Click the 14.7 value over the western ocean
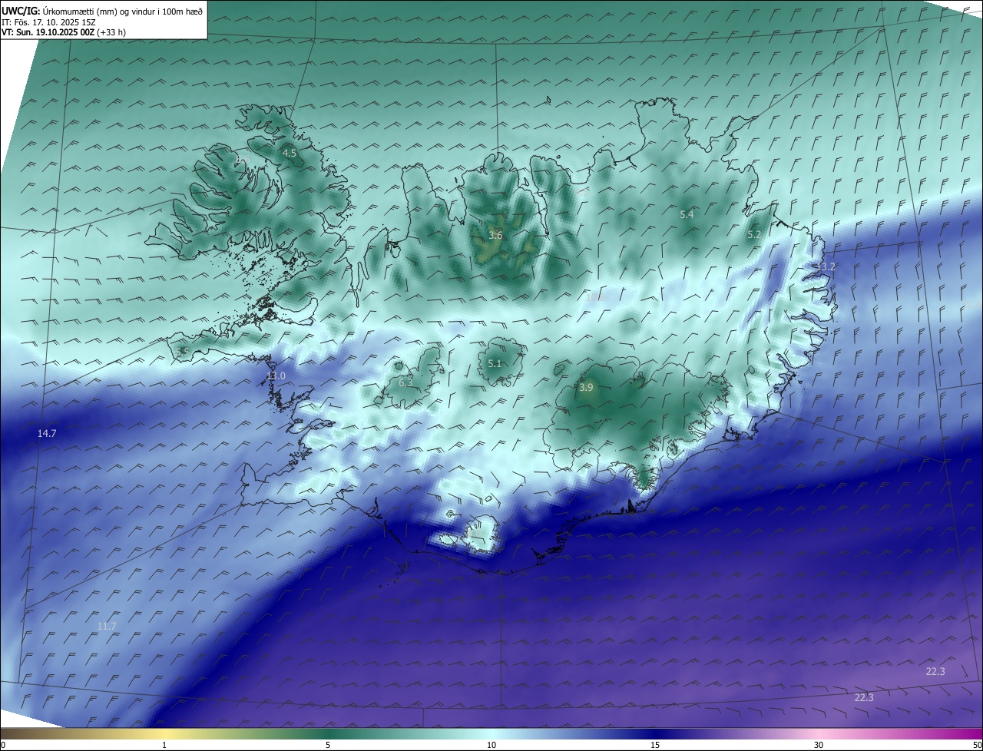The width and height of the screenshot is (983, 751). (47, 434)
